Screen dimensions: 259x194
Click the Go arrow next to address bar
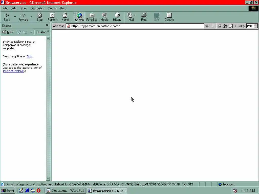click(207, 26)
